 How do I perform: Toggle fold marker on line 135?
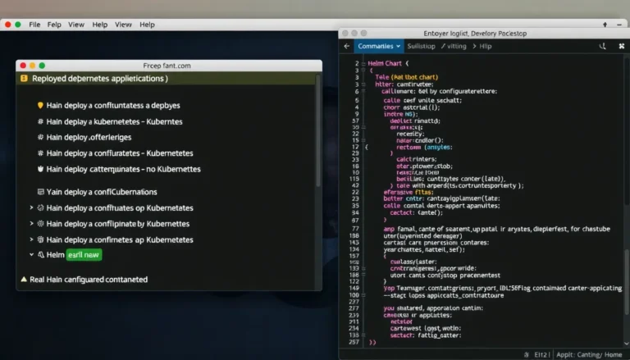(363, 335)
